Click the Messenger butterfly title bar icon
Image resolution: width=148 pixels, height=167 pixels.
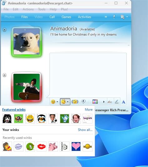click(4, 3)
